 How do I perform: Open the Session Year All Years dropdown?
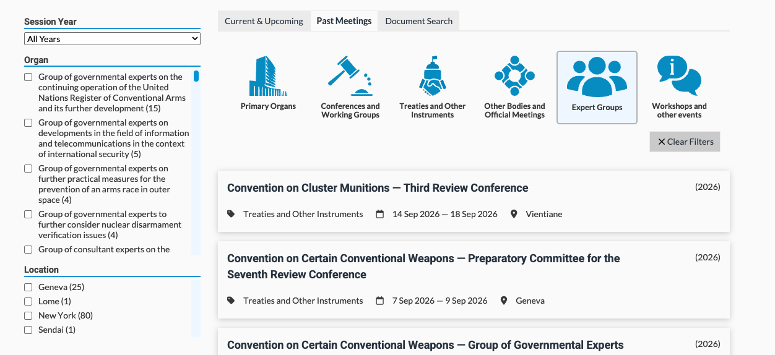coord(113,39)
